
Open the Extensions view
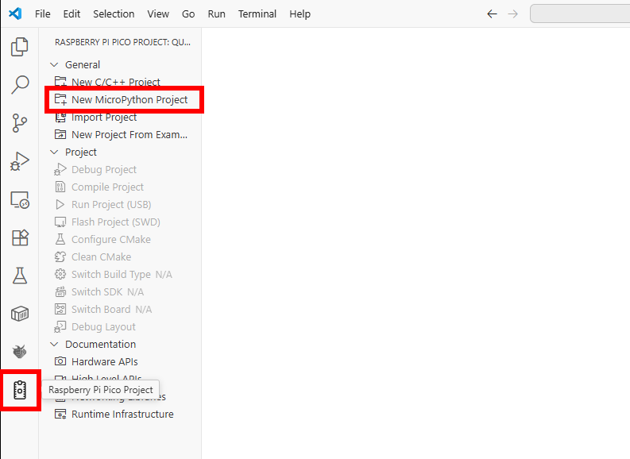[19, 237]
